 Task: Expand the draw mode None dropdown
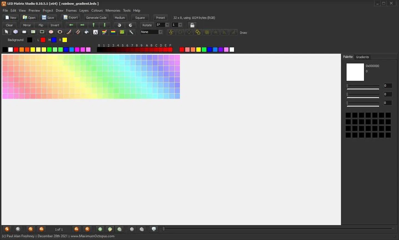pos(160,32)
